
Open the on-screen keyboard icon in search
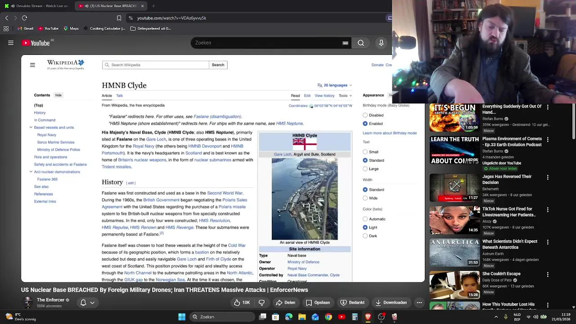pyautogui.click(x=345, y=43)
